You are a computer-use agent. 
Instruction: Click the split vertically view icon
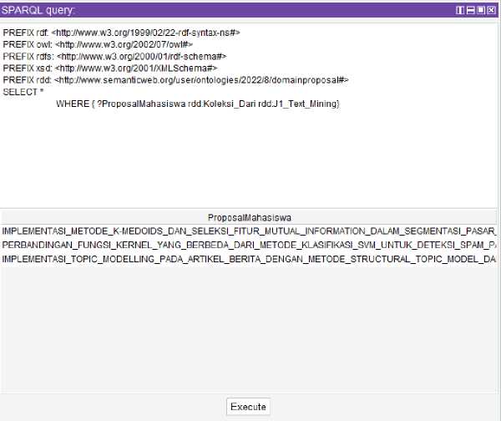click(x=460, y=10)
